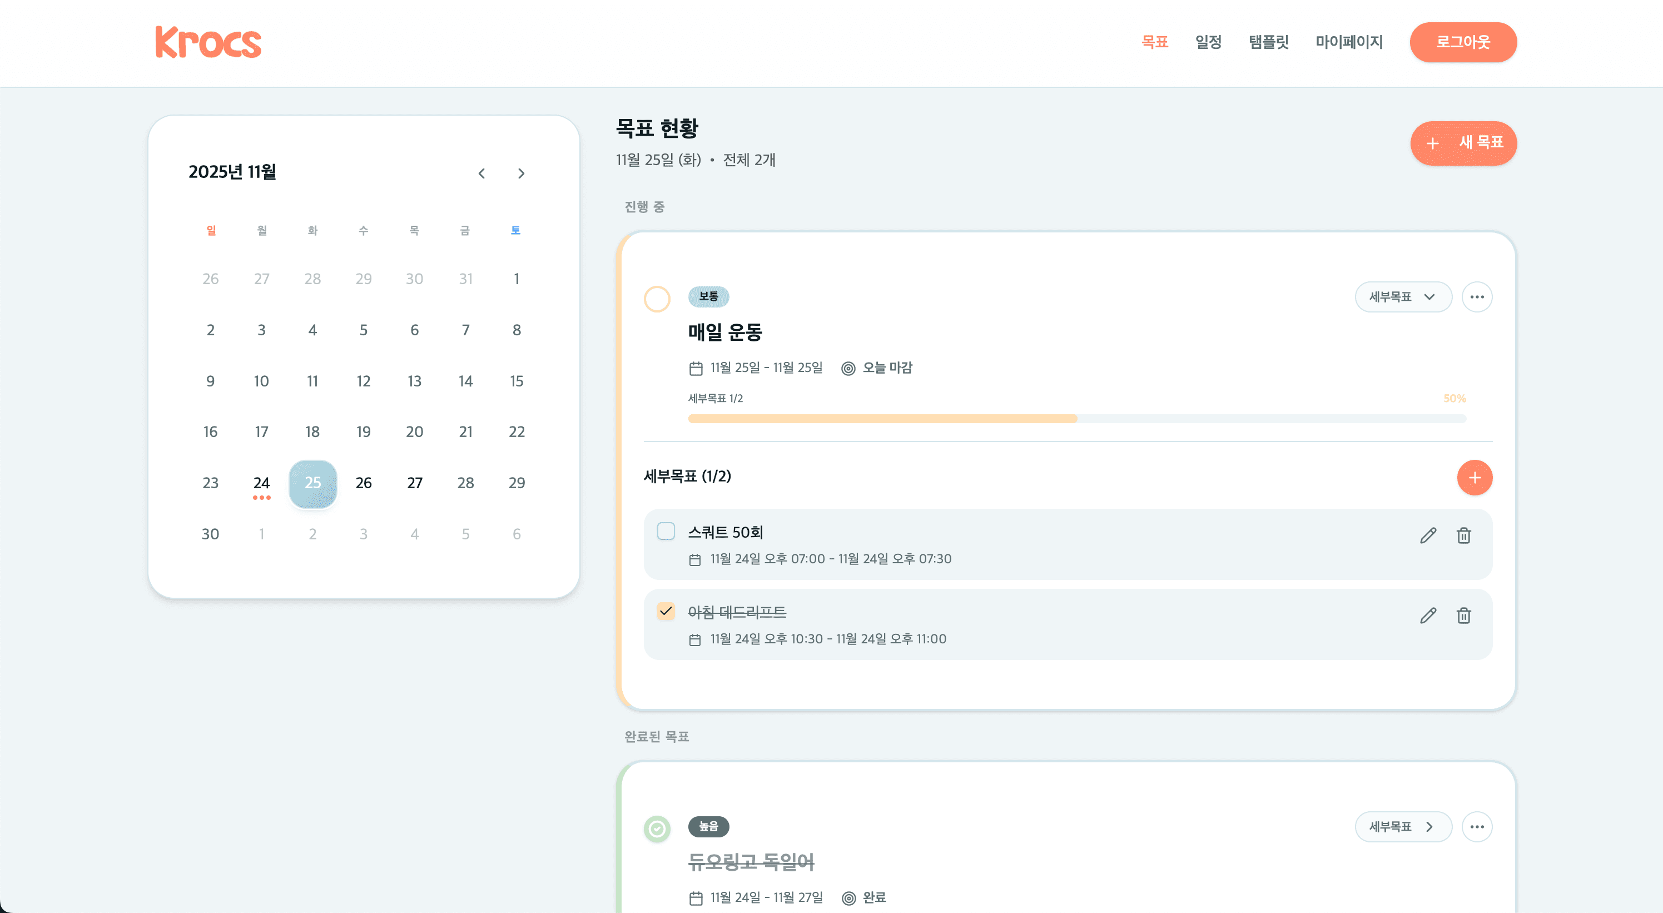The width and height of the screenshot is (1663, 913).
Task: Select November 26 on the calendar
Action: [364, 483]
